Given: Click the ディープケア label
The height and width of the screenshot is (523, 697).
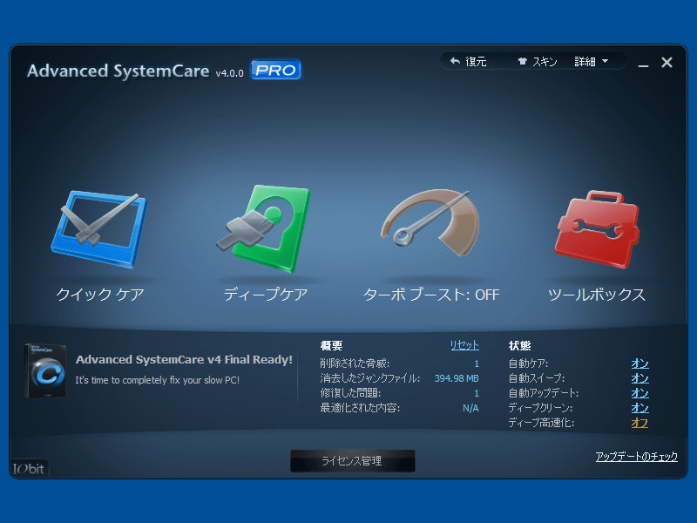Looking at the screenshot, I should (266, 294).
